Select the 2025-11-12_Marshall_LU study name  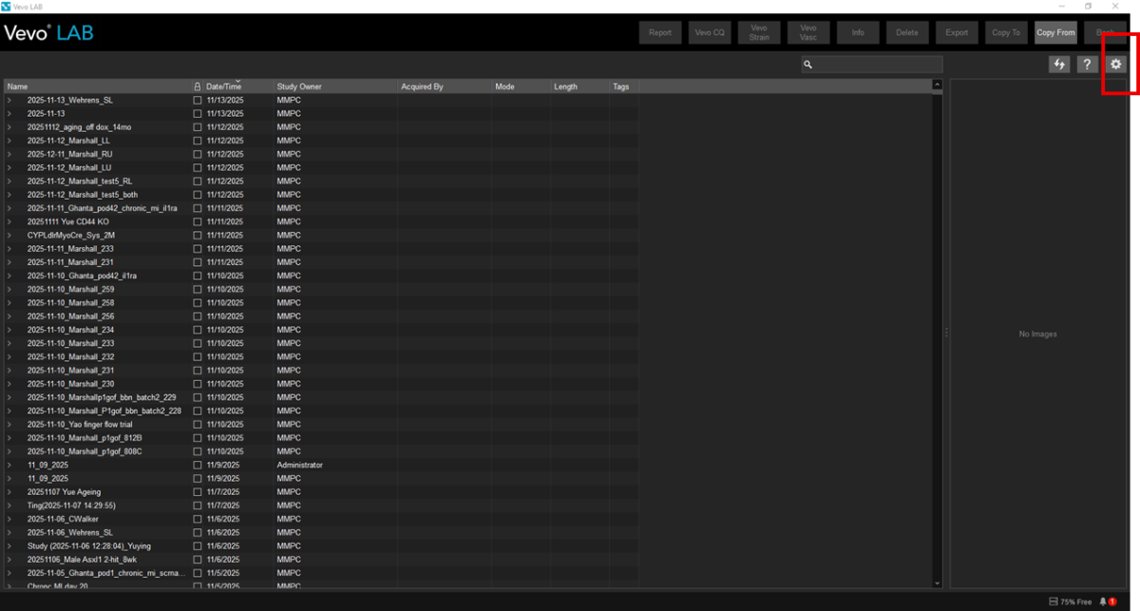[69, 167]
